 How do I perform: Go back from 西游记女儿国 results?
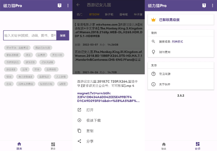[x=78, y=5]
